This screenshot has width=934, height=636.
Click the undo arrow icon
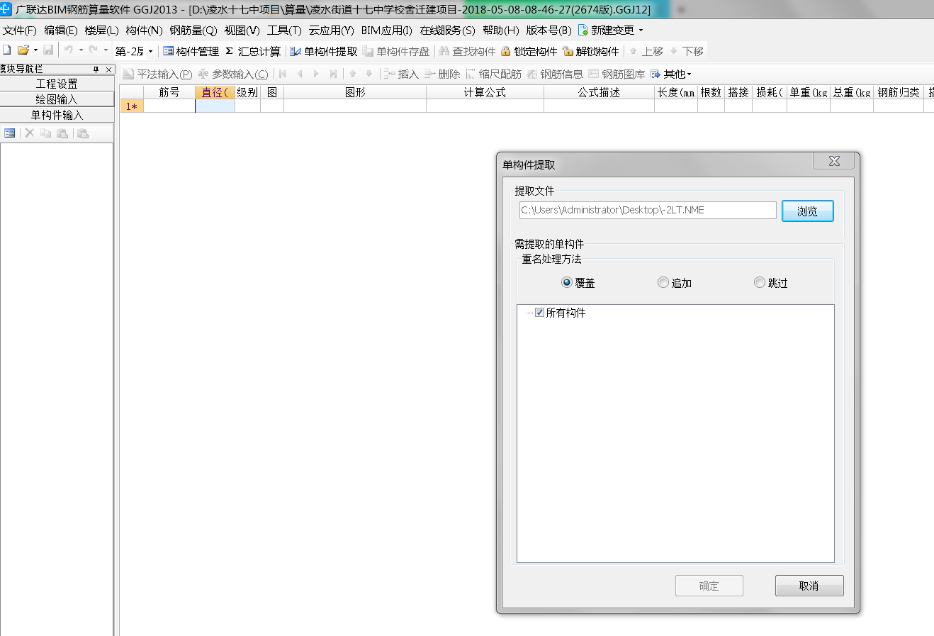(x=69, y=50)
